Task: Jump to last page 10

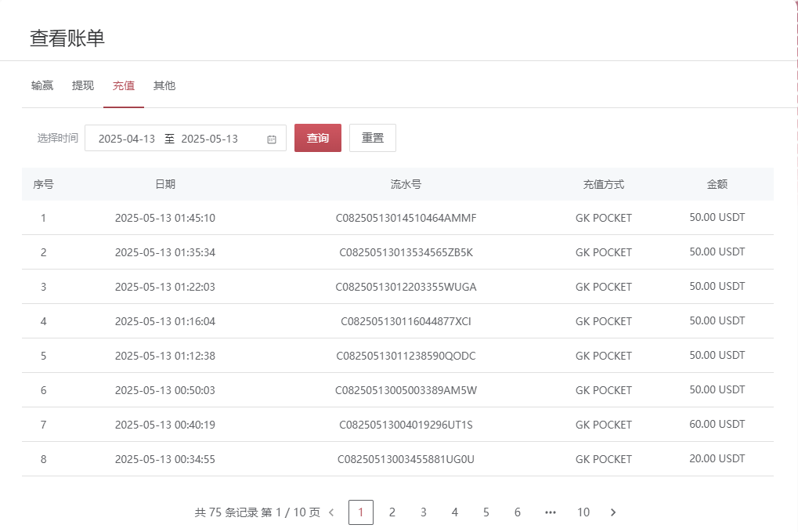Action: (x=583, y=512)
